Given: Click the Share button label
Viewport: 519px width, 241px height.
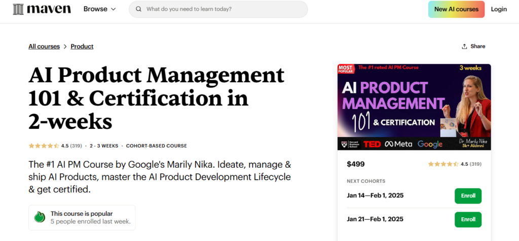Looking at the screenshot, I should (x=478, y=46).
